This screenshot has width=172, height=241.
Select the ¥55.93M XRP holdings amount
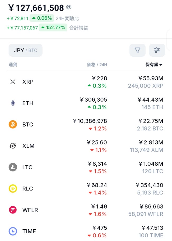point(151,78)
